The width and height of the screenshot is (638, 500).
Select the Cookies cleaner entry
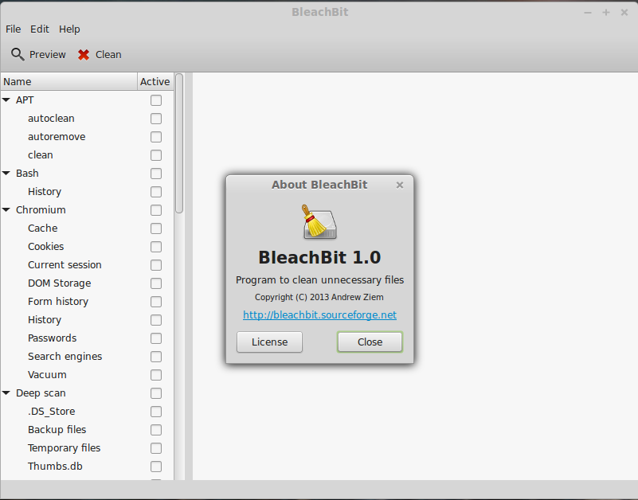pyautogui.click(x=45, y=246)
